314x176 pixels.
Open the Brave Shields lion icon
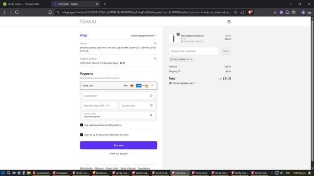click(x=250, y=12)
